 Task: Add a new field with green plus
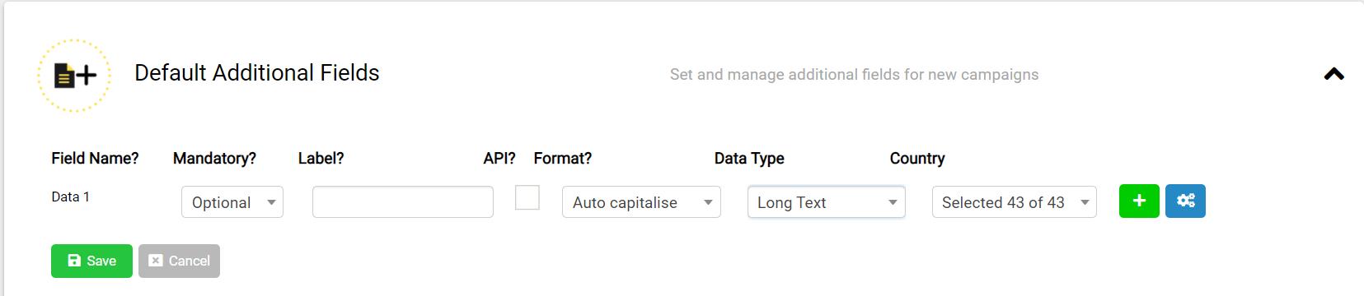coord(1139,201)
